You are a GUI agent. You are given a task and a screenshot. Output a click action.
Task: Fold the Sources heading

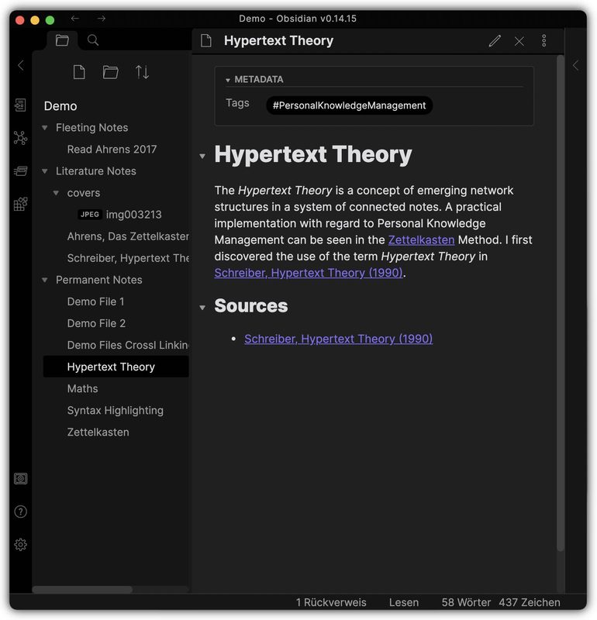coord(202,308)
